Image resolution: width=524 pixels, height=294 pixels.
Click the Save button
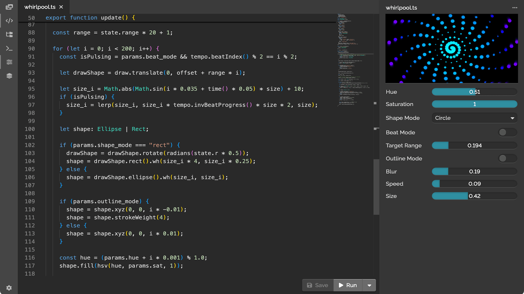(318, 285)
